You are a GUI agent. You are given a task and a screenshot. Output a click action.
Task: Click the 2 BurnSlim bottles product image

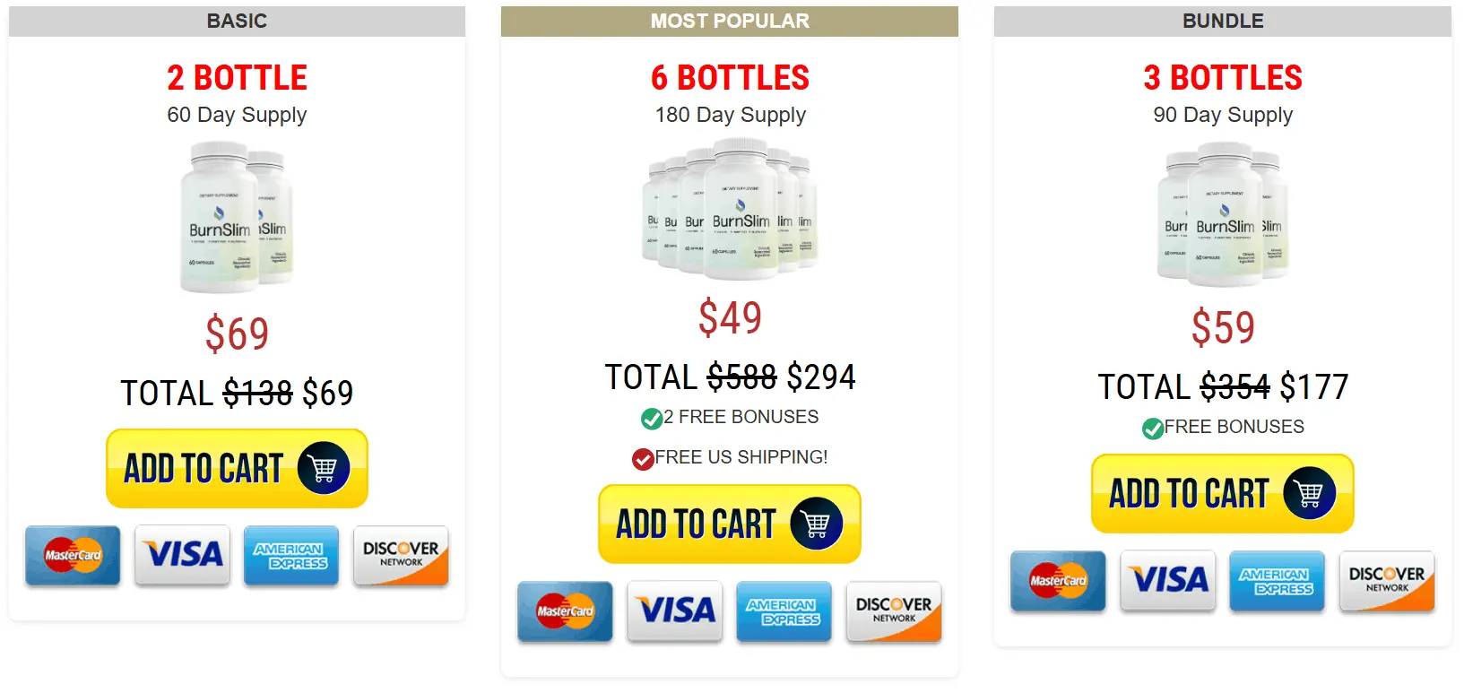tap(237, 218)
